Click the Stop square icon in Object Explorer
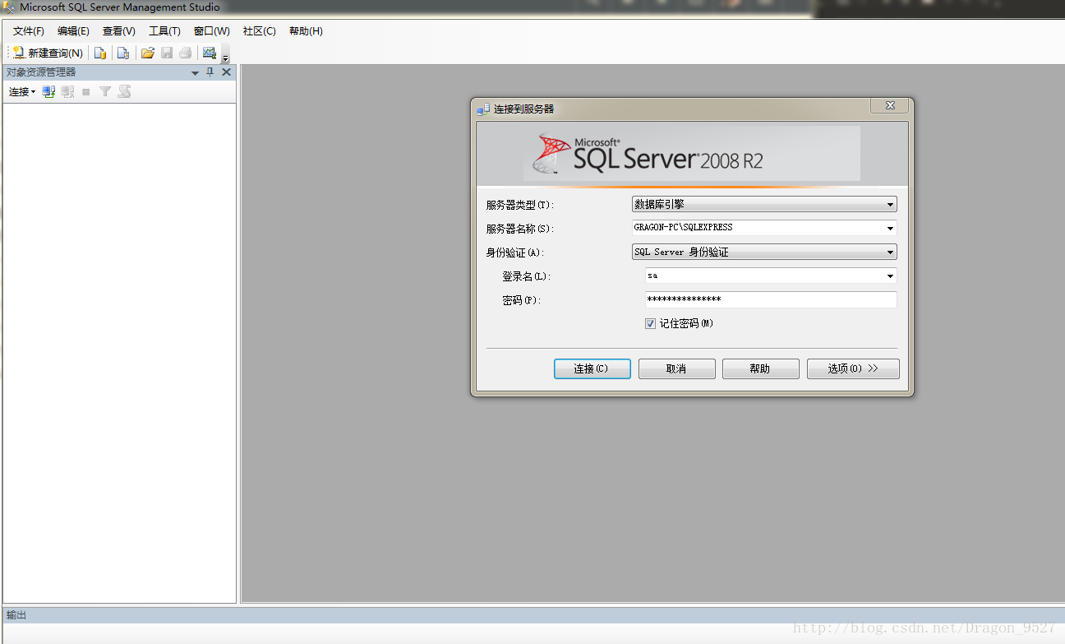Image resolution: width=1065 pixels, height=644 pixels. pos(86,92)
